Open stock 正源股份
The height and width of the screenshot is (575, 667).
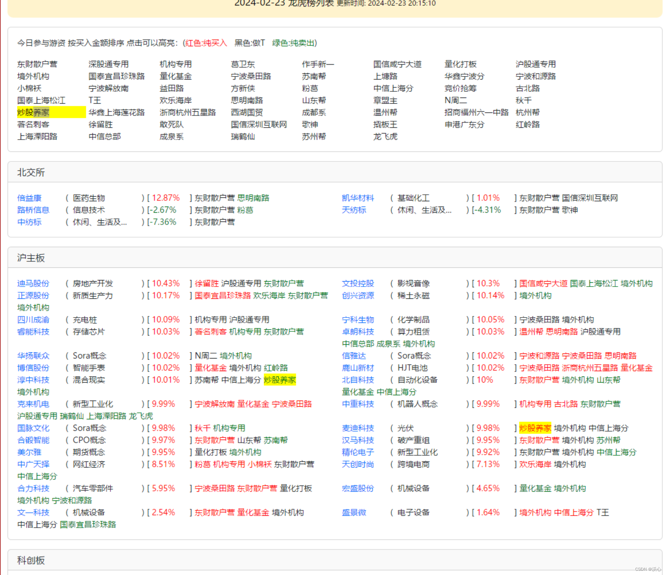(x=33, y=295)
